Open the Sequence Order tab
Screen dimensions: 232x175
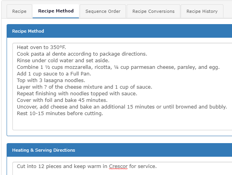tap(103, 11)
